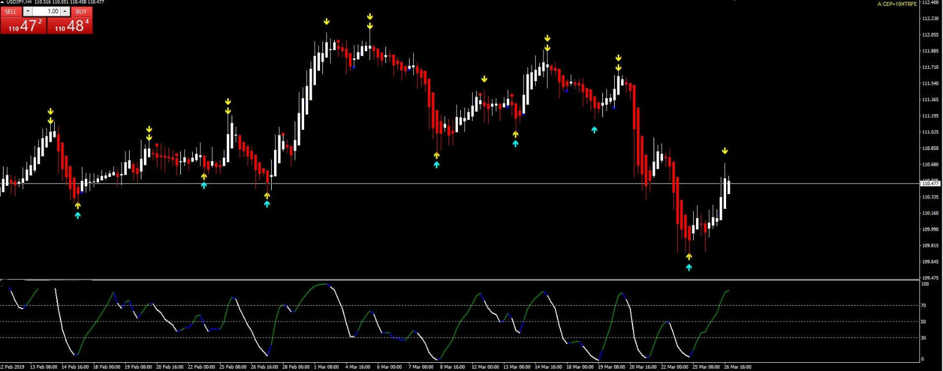943x371 pixels.
Task: Click the 13 Mar 08:00 time label
Action: point(517,367)
